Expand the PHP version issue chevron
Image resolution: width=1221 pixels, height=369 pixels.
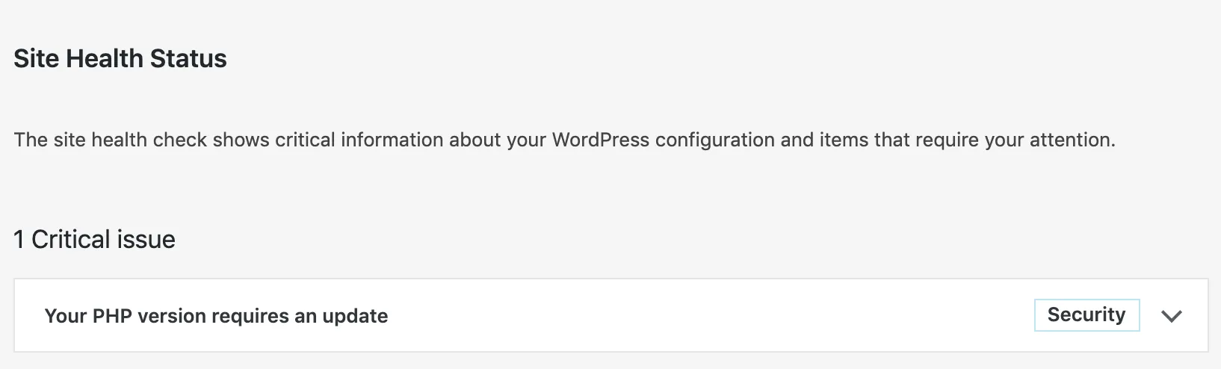click(1171, 316)
